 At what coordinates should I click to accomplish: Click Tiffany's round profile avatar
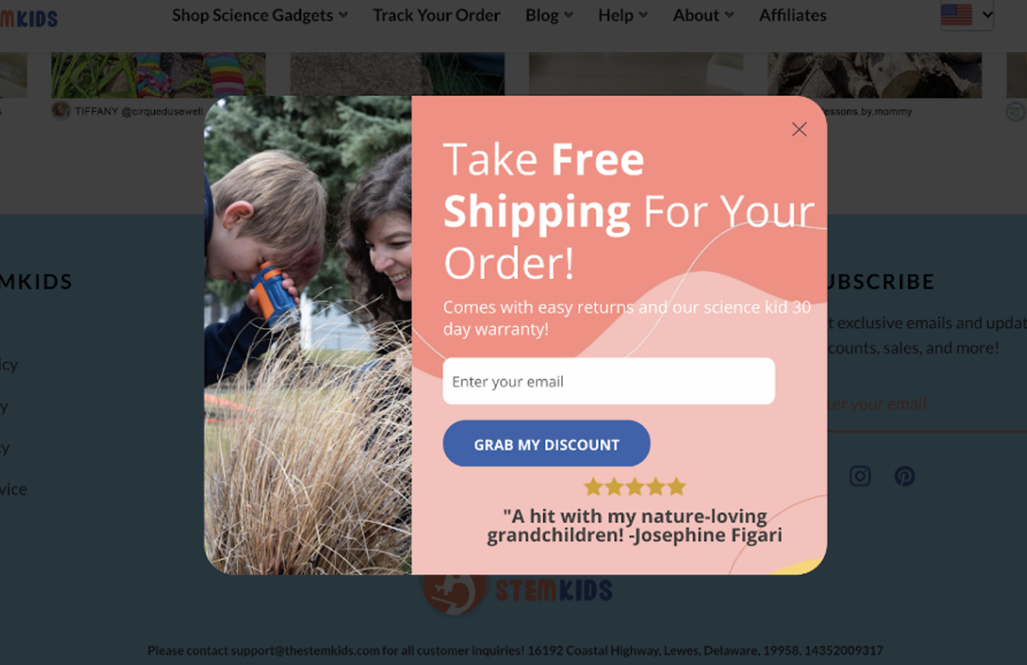point(61,111)
